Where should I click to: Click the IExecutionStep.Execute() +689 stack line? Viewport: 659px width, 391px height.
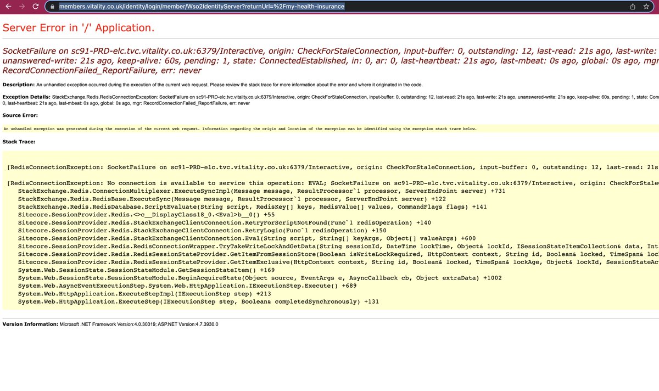click(188, 286)
